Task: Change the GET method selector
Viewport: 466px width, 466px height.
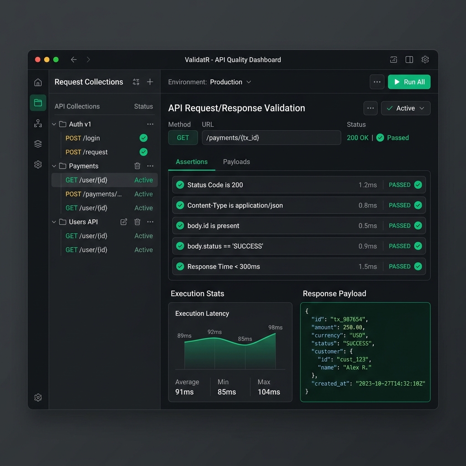Action: tap(183, 137)
